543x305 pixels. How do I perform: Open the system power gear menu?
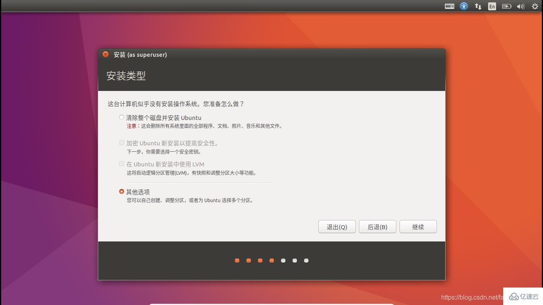tap(535, 6)
